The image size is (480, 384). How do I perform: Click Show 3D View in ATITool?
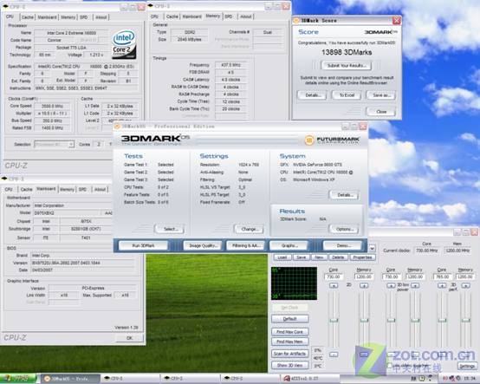point(290,366)
